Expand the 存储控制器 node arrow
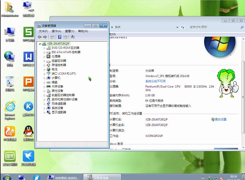 pos(44,65)
